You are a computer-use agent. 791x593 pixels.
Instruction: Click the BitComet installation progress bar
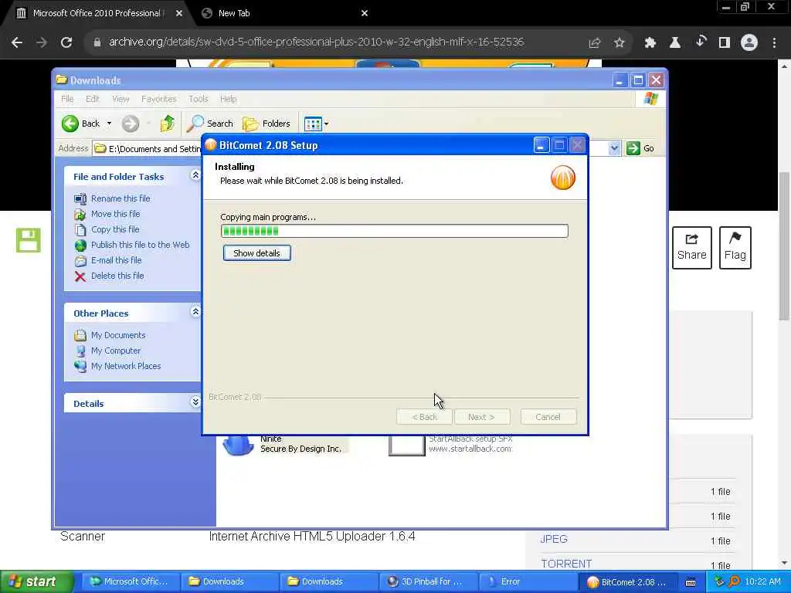click(x=395, y=231)
